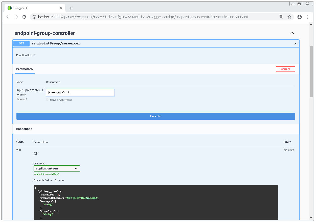
Task: Click the browser back arrow
Action: pos(8,17)
